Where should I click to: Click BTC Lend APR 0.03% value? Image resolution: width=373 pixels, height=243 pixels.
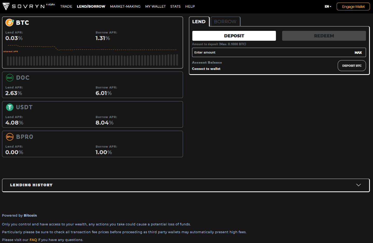point(14,38)
